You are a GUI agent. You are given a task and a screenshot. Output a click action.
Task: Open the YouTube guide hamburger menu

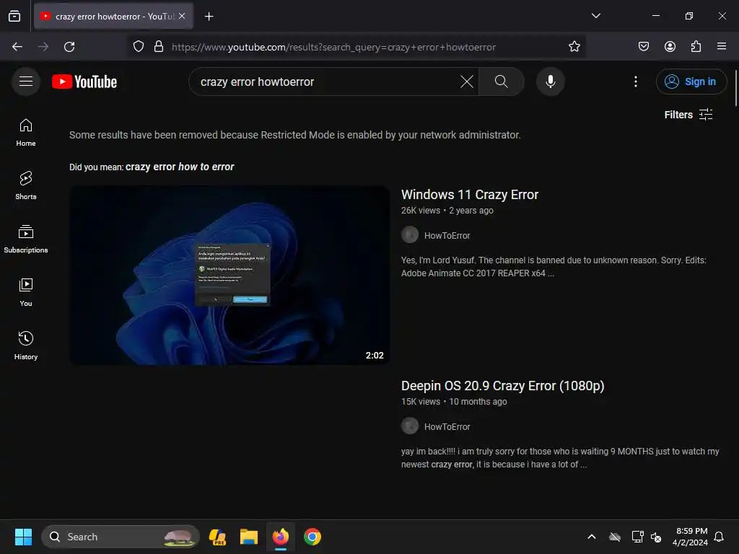tap(26, 82)
